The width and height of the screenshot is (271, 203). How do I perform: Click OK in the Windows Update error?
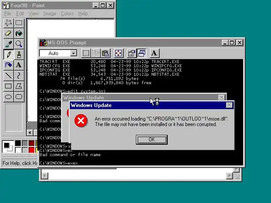pos(152,140)
